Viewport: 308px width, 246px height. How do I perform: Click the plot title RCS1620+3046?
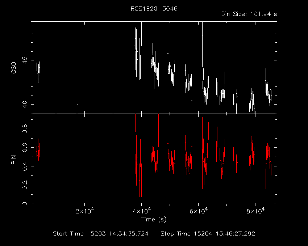154,9
